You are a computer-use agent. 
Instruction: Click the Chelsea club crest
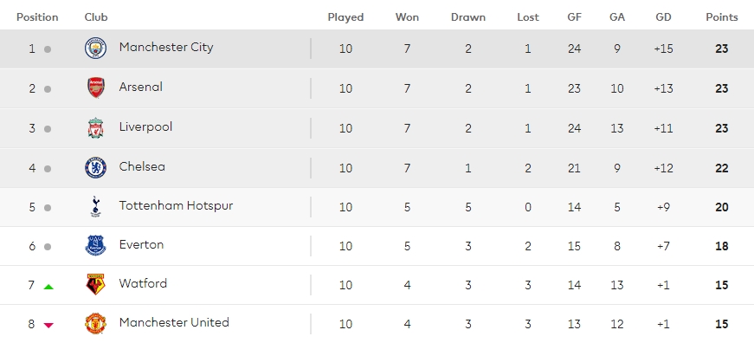[96, 167]
